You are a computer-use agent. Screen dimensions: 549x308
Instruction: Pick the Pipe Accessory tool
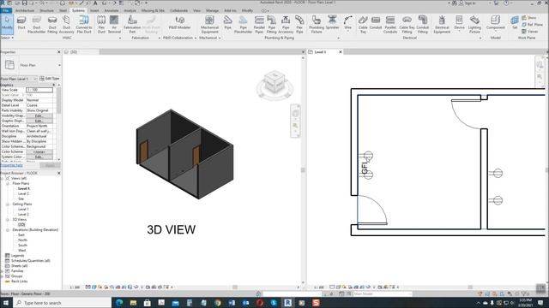coord(286,24)
